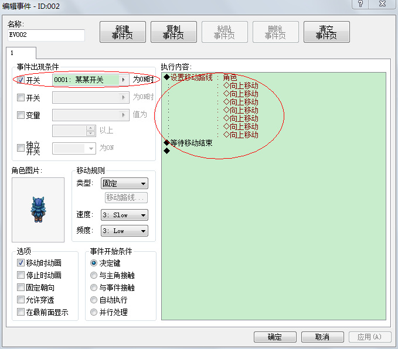
Task: Select the 与主角接触 trigger radio button
Action: click(x=94, y=275)
